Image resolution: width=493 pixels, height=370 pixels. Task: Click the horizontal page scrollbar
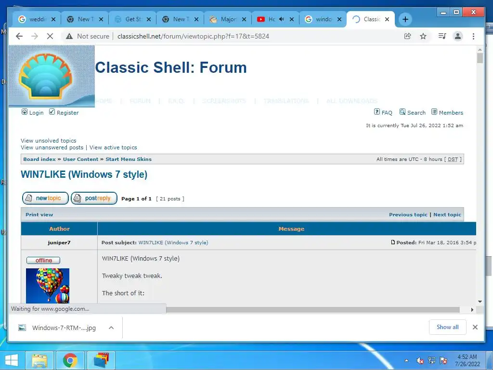pyautogui.click(x=313, y=310)
